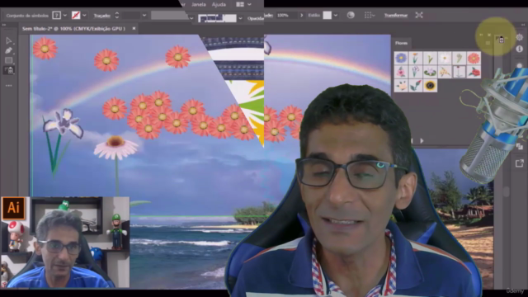528x297 pixels.
Task: Expand opacity slider arrow next to 100%
Action: coord(302,16)
